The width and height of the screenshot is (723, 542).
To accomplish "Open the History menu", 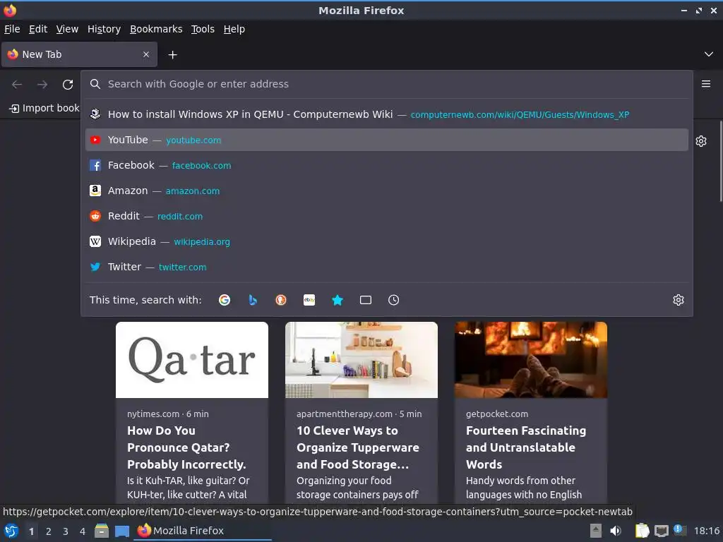I will tap(104, 29).
